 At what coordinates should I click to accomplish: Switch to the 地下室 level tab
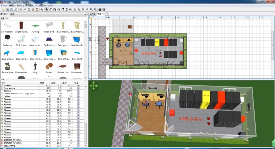click(x=92, y=14)
